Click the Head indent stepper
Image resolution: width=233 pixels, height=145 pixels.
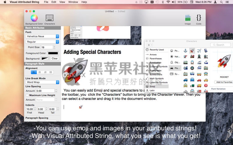click(47, 109)
